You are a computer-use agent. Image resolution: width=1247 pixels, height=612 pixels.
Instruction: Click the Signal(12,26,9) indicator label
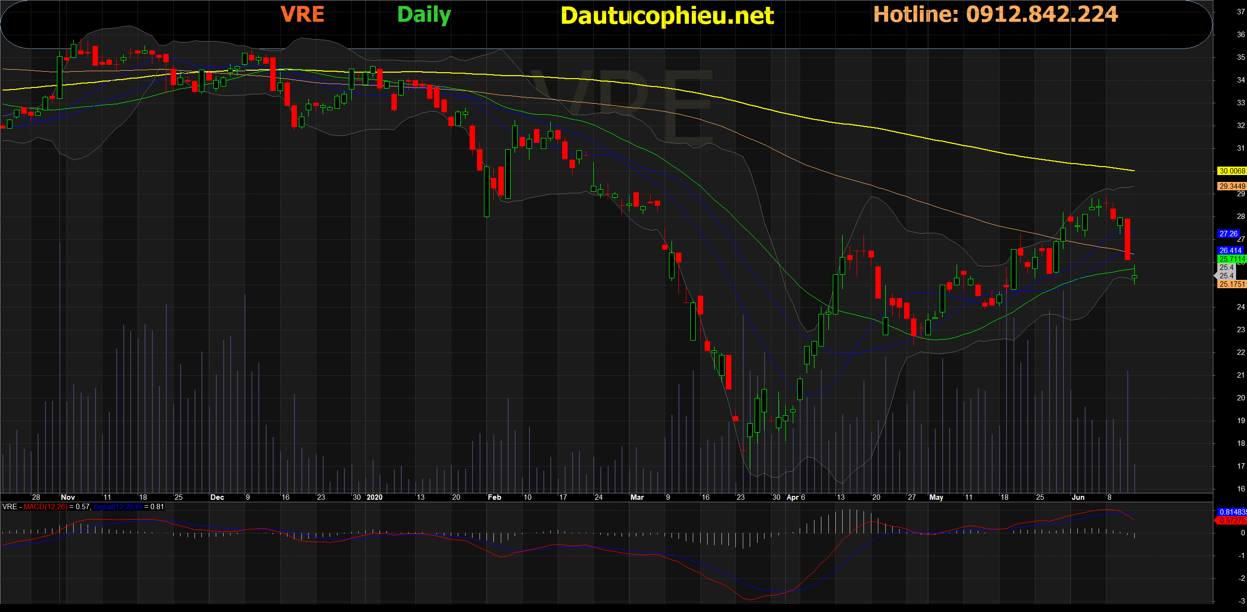tap(117, 507)
